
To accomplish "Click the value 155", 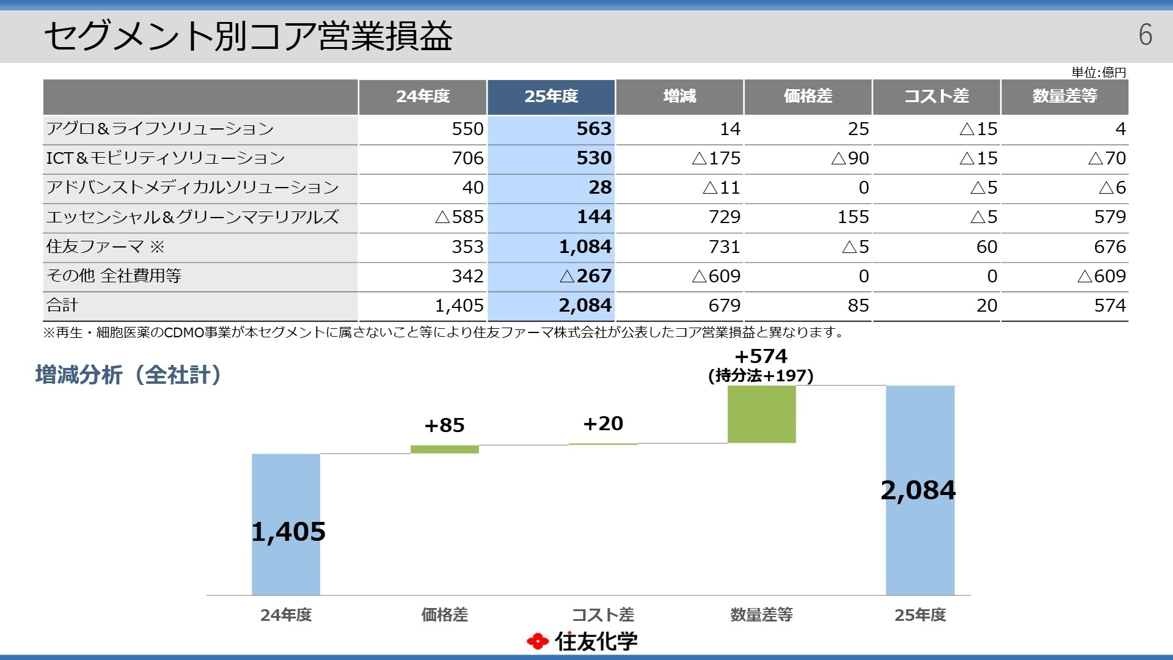I will coord(853,217).
